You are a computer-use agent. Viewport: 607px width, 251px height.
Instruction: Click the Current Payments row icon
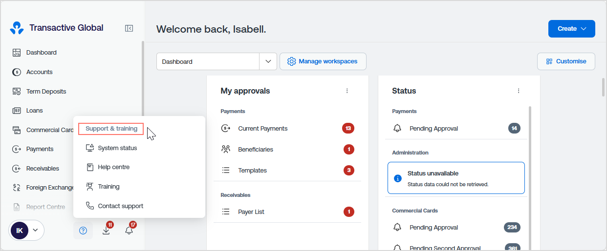[x=226, y=129]
